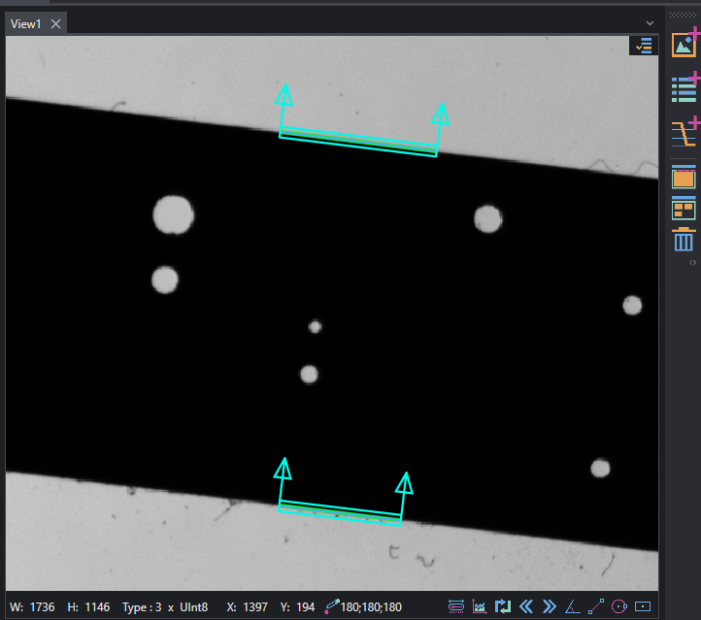701x620 pixels.
Task: Select the line segment ROI tool
Action: pyautogui.click(x=596, y=606)
